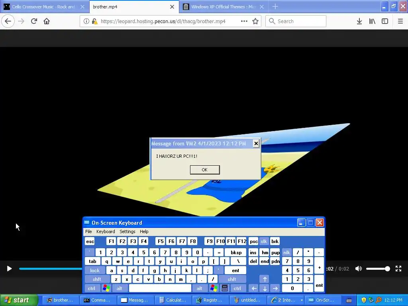Click the space bar key
This screenshot has height=306, width=408.
(x=160, y=288)
